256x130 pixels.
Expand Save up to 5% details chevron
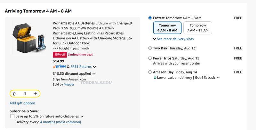[x=82, y=117]
